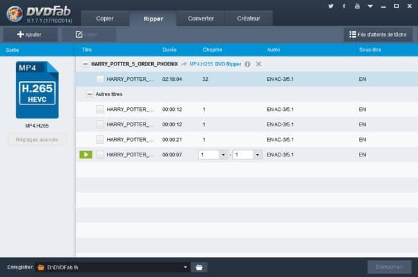Play preview of the 00:00:07 title
This screenshot has width=418, height=277.
(x=86, y=155)
